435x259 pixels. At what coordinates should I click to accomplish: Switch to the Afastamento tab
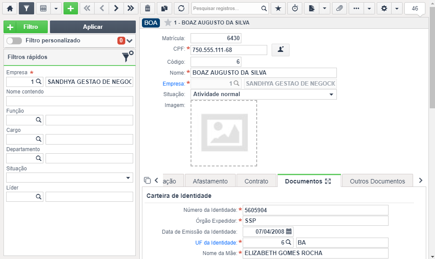pos(210,181)
